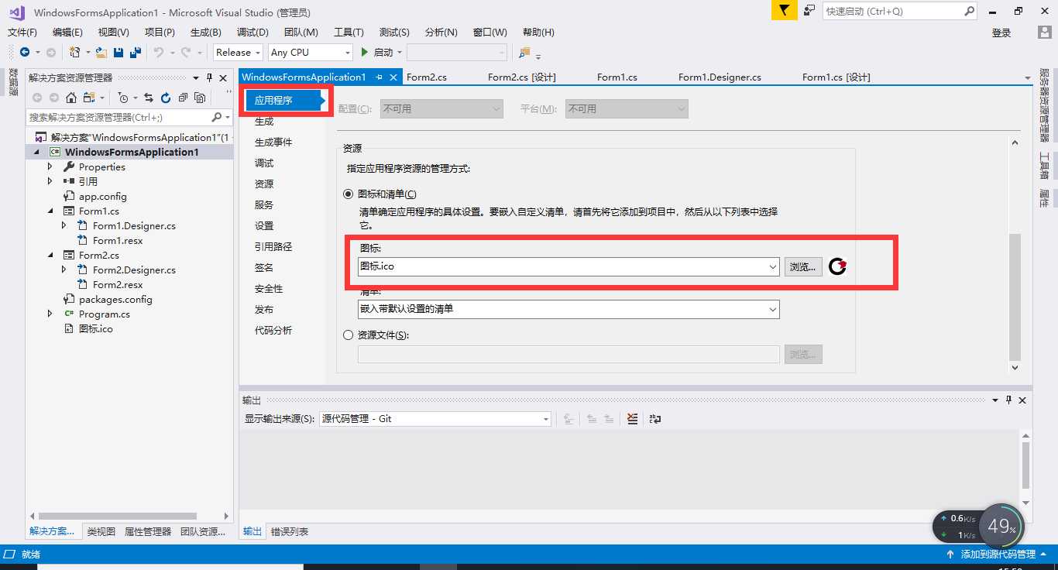The width and height of the screenshot is (1058, 570).
Task: Refresh the Solution Explorer
Action: tap(166, 98)
